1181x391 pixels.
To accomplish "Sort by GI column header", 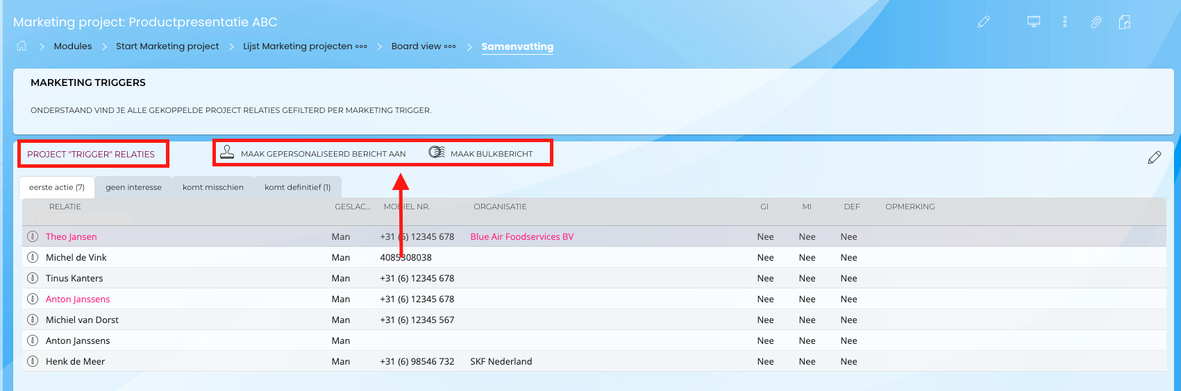I will click(x=764, y=207).
